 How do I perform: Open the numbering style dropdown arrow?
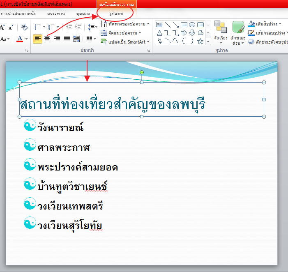tap(58, 27)
